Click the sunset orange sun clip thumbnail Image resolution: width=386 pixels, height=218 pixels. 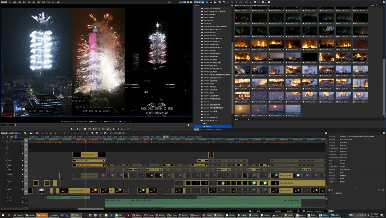click(x=242, y=108)
